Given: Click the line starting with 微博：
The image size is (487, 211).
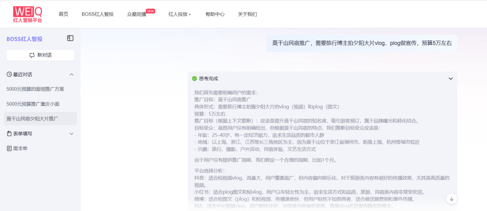Looking at the screenshot, I should pos(305,199).
